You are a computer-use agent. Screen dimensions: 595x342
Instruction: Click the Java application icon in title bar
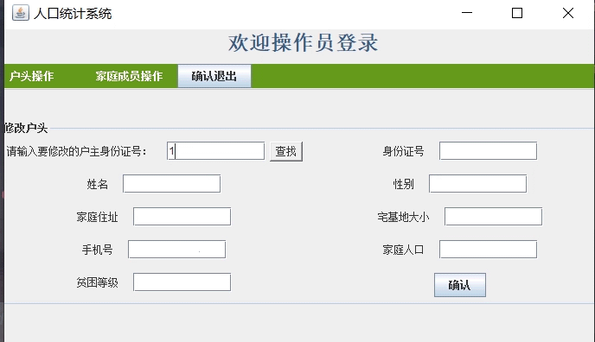[x=21, y=13]
